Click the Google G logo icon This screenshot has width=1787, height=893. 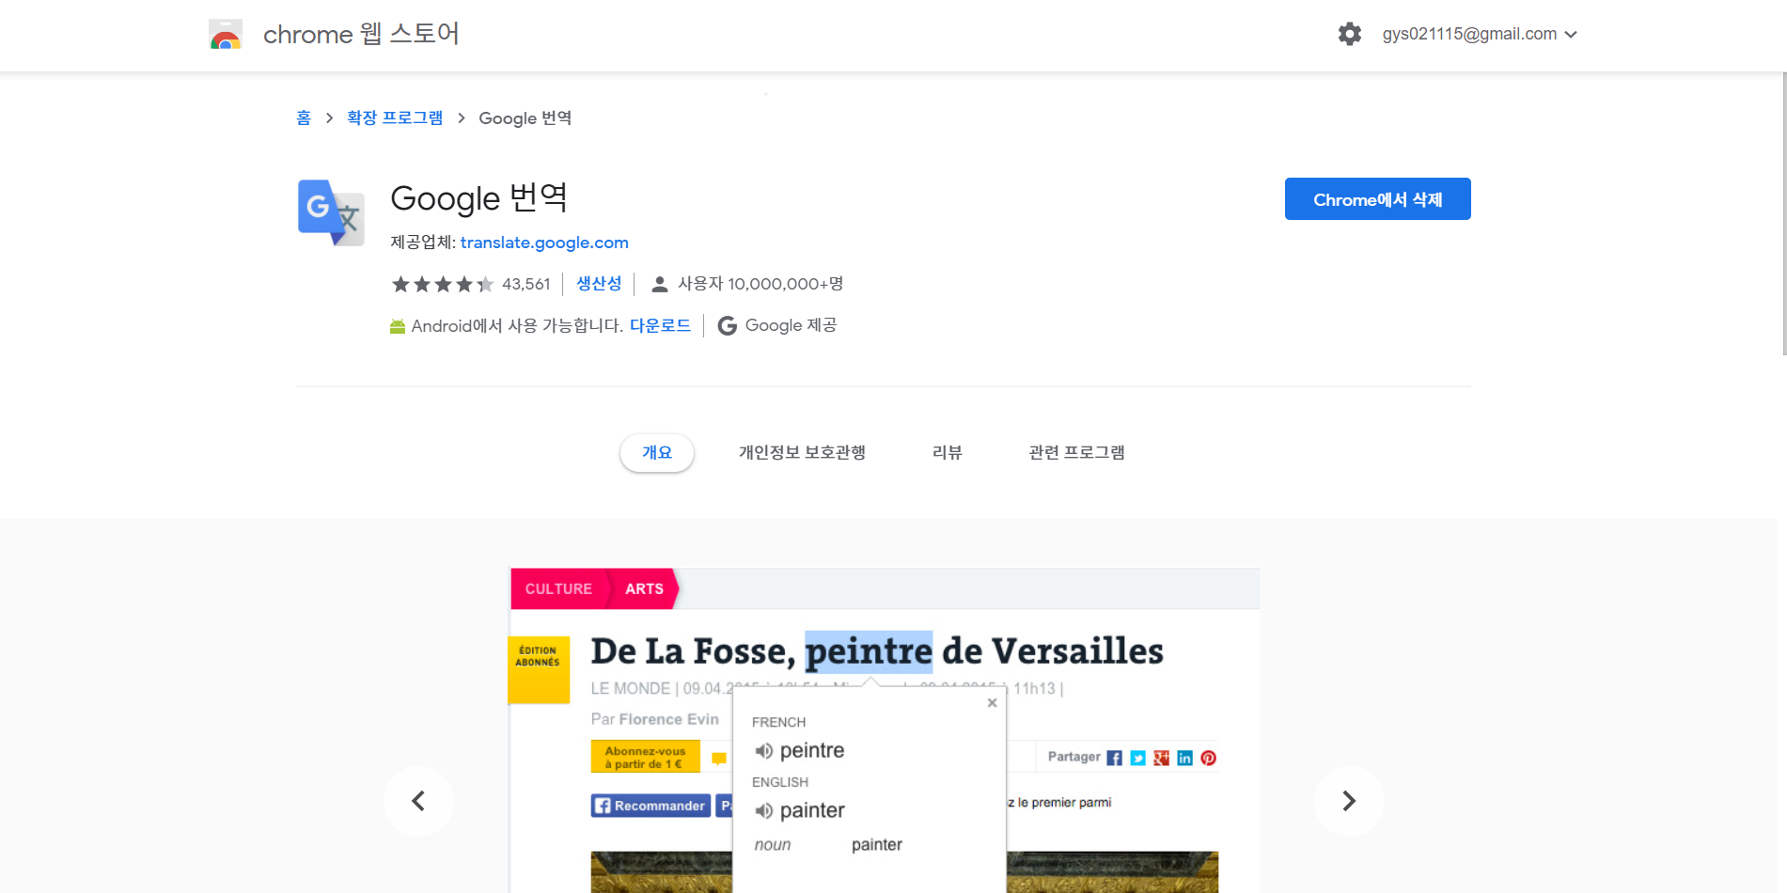(727, 325)
